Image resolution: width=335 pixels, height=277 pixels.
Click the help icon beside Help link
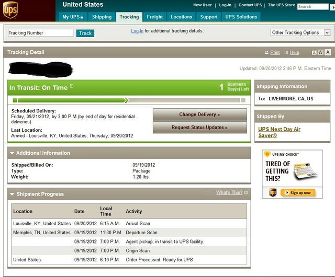pyautogui.click(x=286, y=52)
